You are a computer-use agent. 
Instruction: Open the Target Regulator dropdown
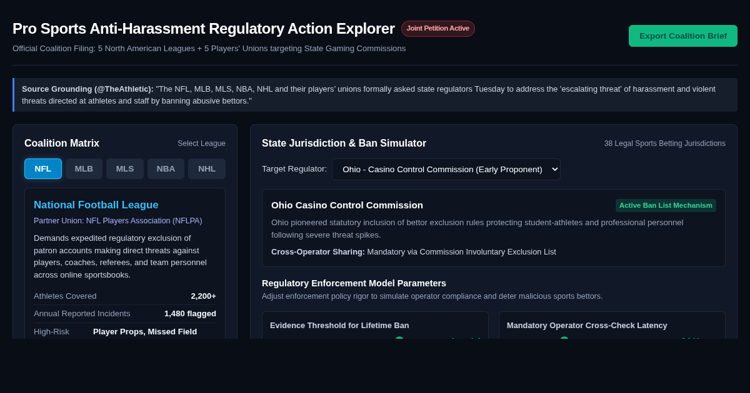click(x=446, y=169)
